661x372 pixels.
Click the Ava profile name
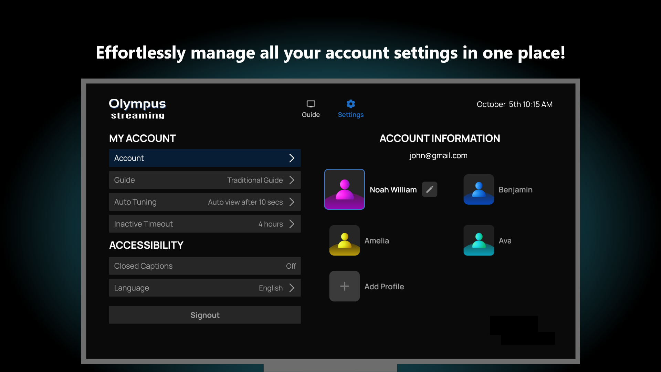(x=505, y=241)
